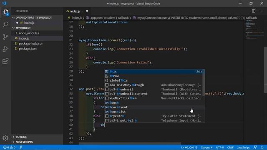Image resolution: width=267 pixels, height=150 pixels.
Task: Select 'bs3-input:tel:h' snippet suggestion
Action: coord(154,120)
